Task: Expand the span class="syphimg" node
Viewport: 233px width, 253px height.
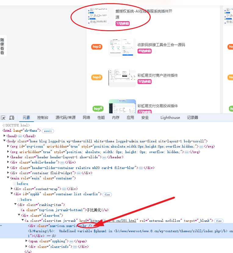Action: tap(27, 241)
